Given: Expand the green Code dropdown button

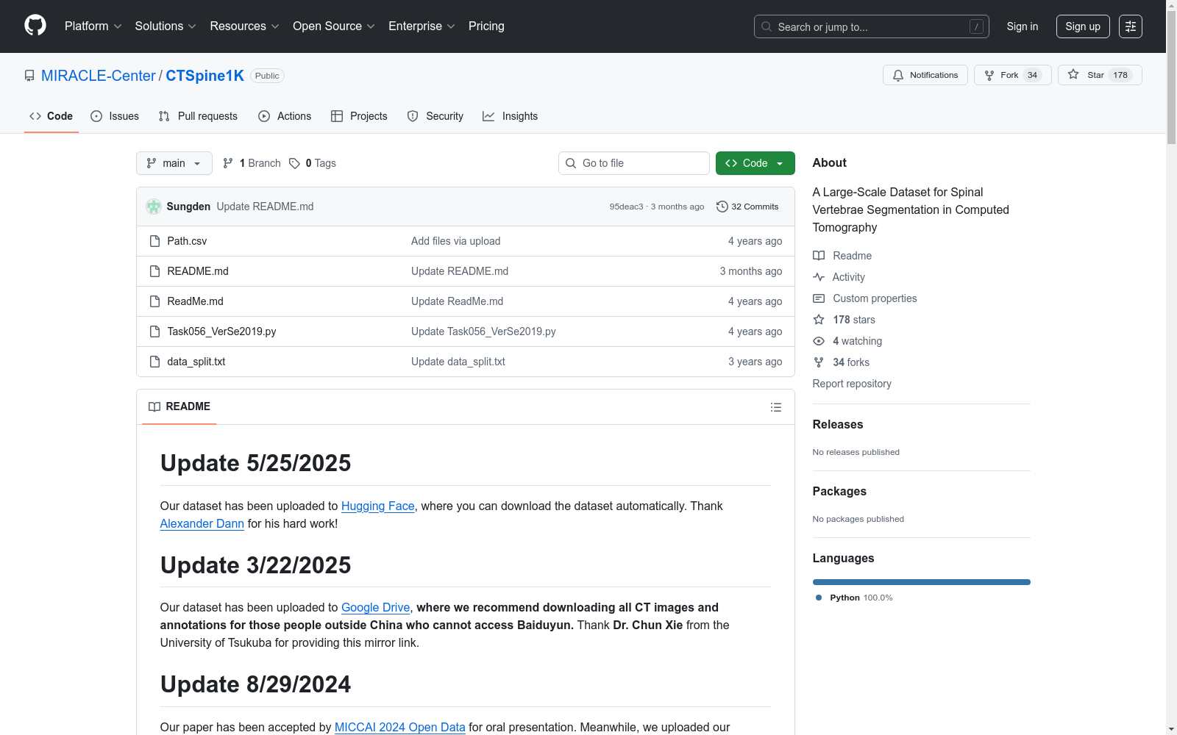Looking at the screenshot, I should pos(755,163).
